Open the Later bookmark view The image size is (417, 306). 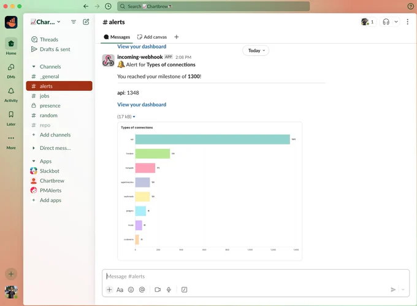(11, 118)
